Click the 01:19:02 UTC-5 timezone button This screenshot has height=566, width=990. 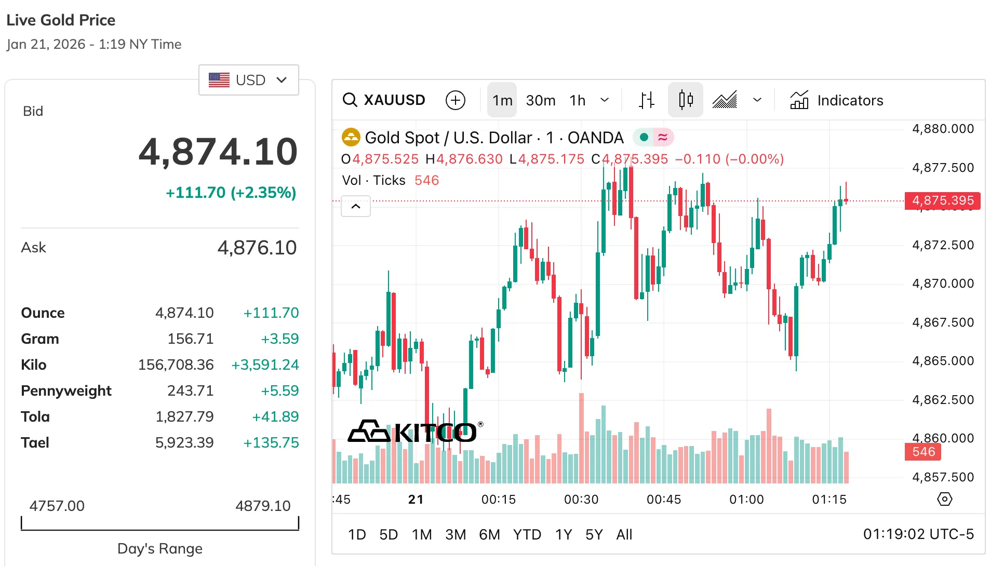click(x=918, y=534)
